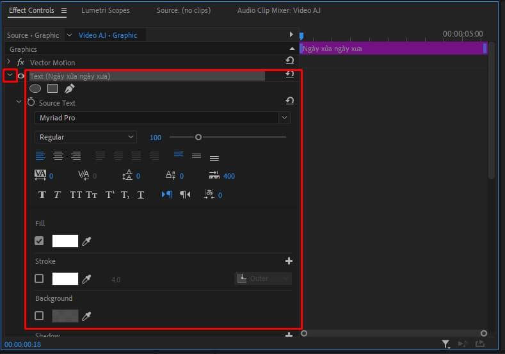Open the Outer stroke position dropdown
Viewport: 505px width, 354px height.
[263, 278]
